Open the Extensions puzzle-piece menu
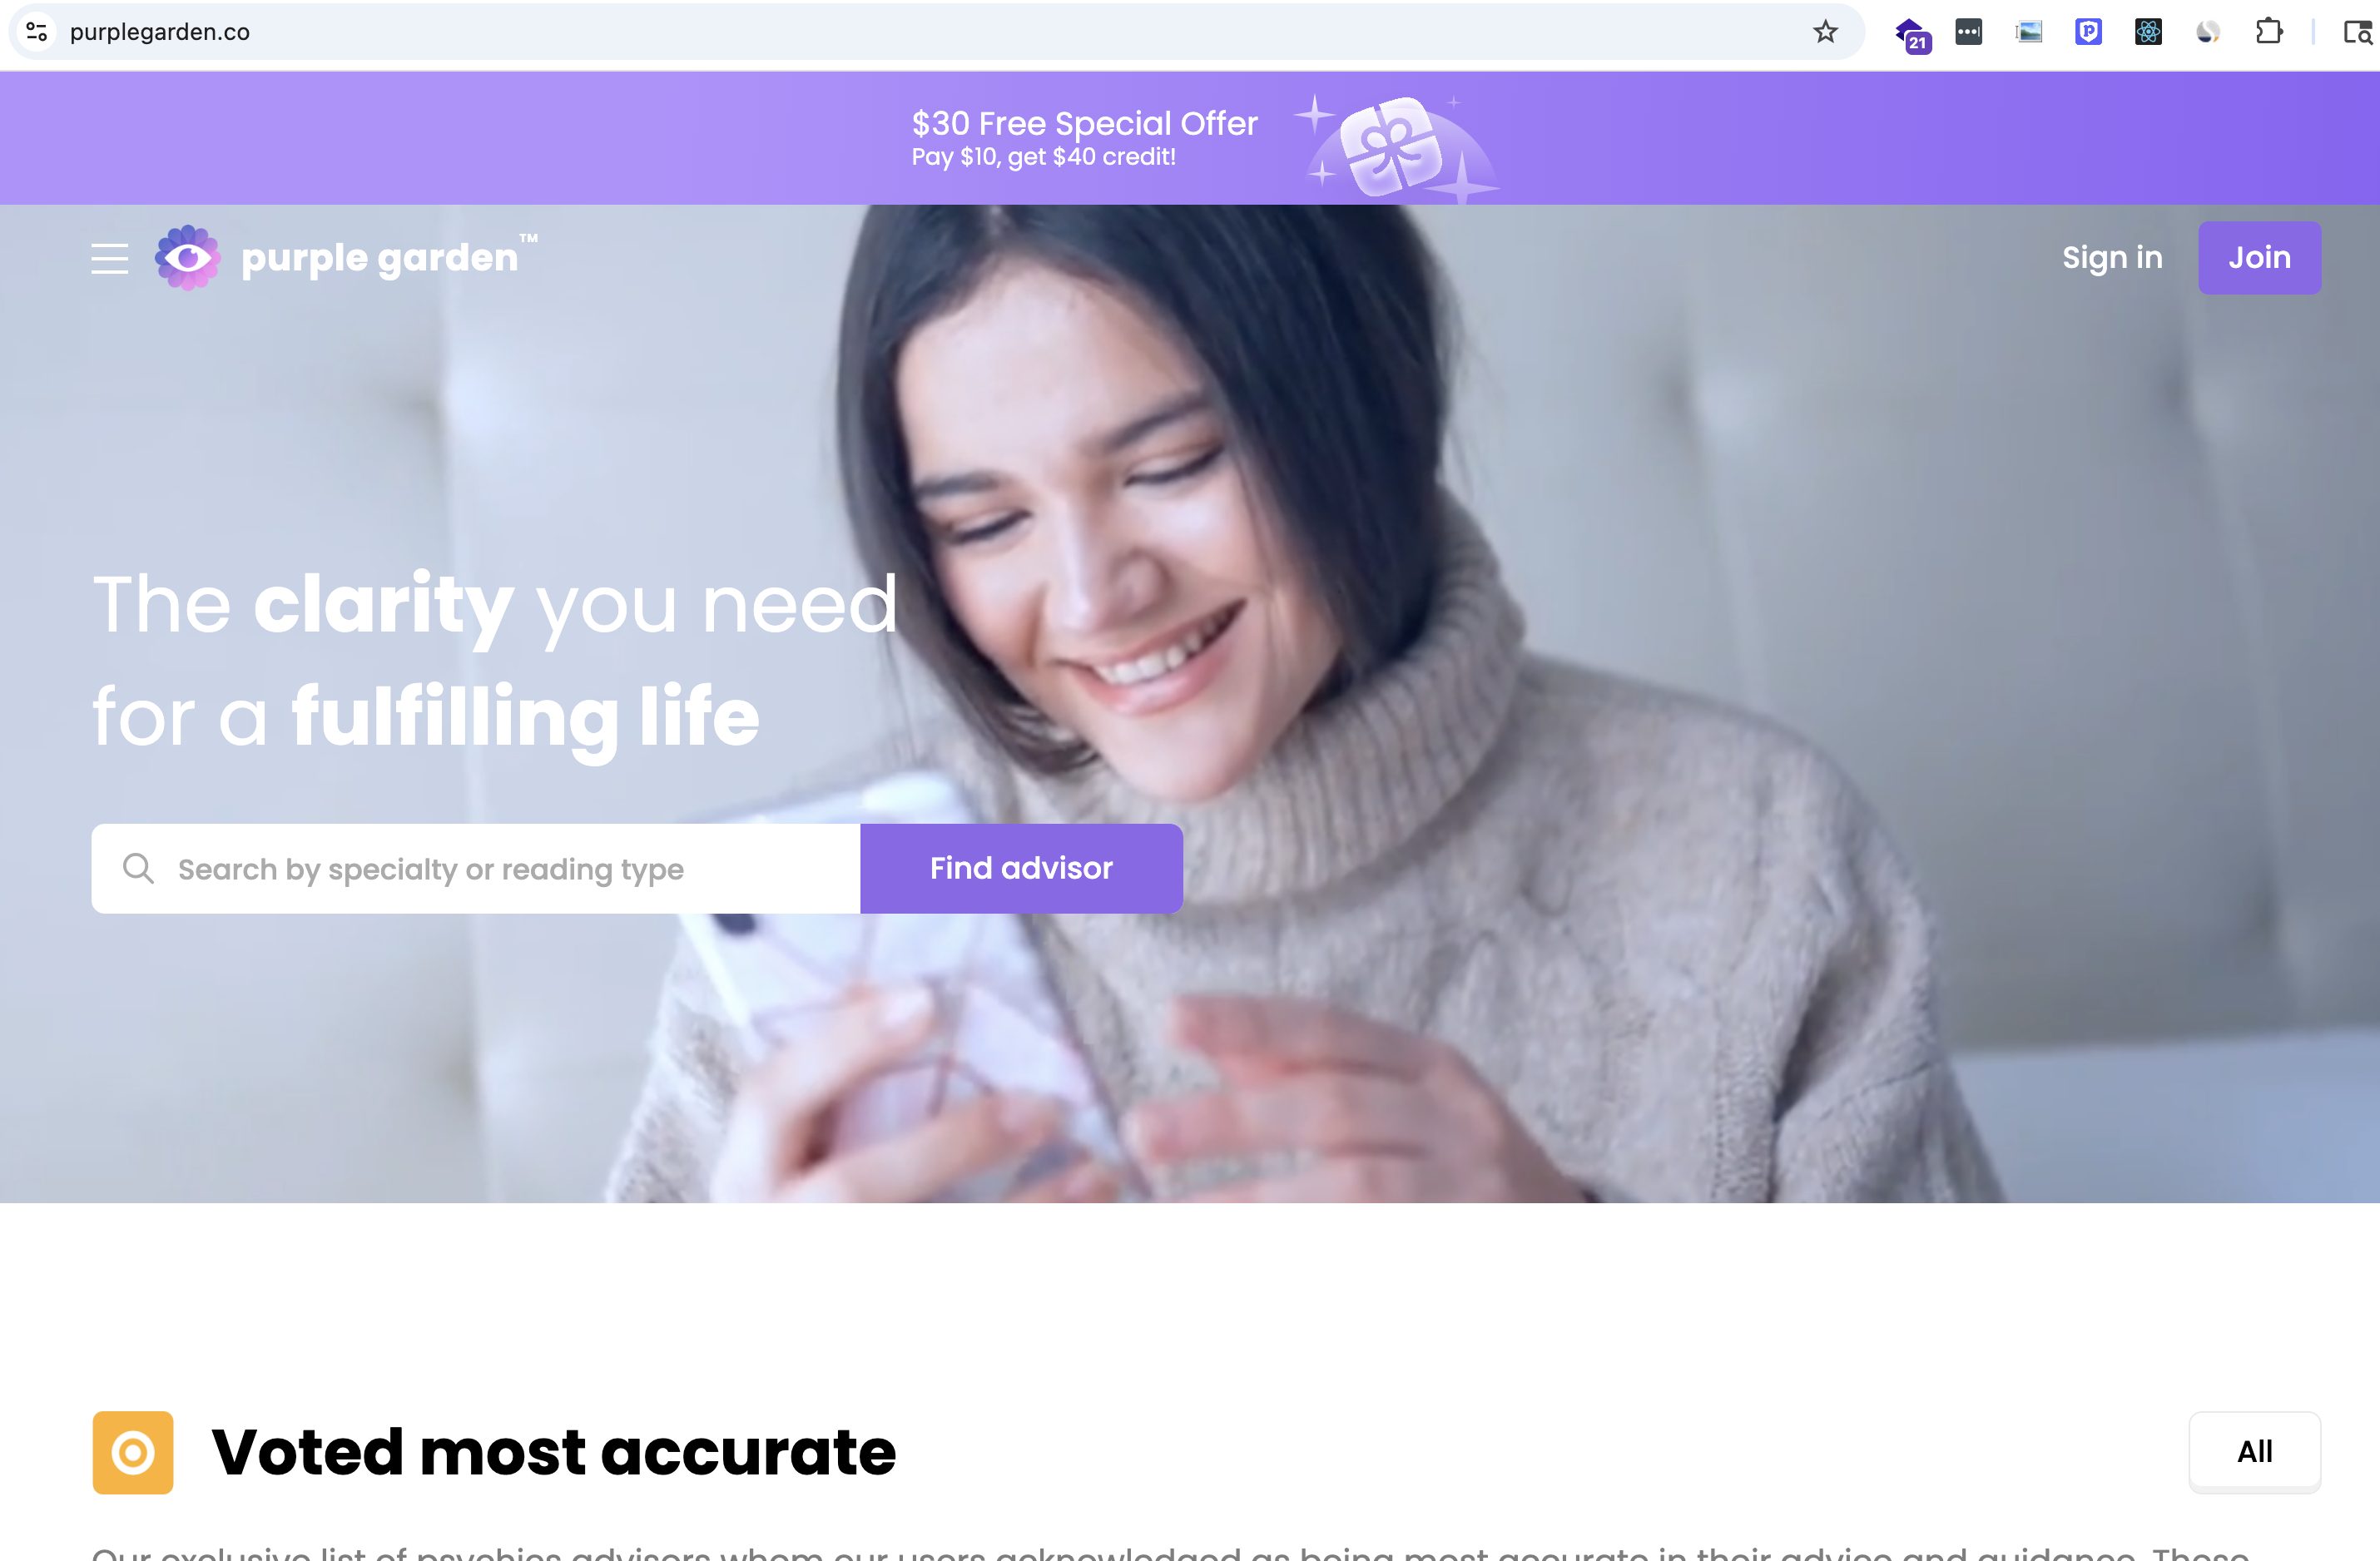 click(2269, 32)
